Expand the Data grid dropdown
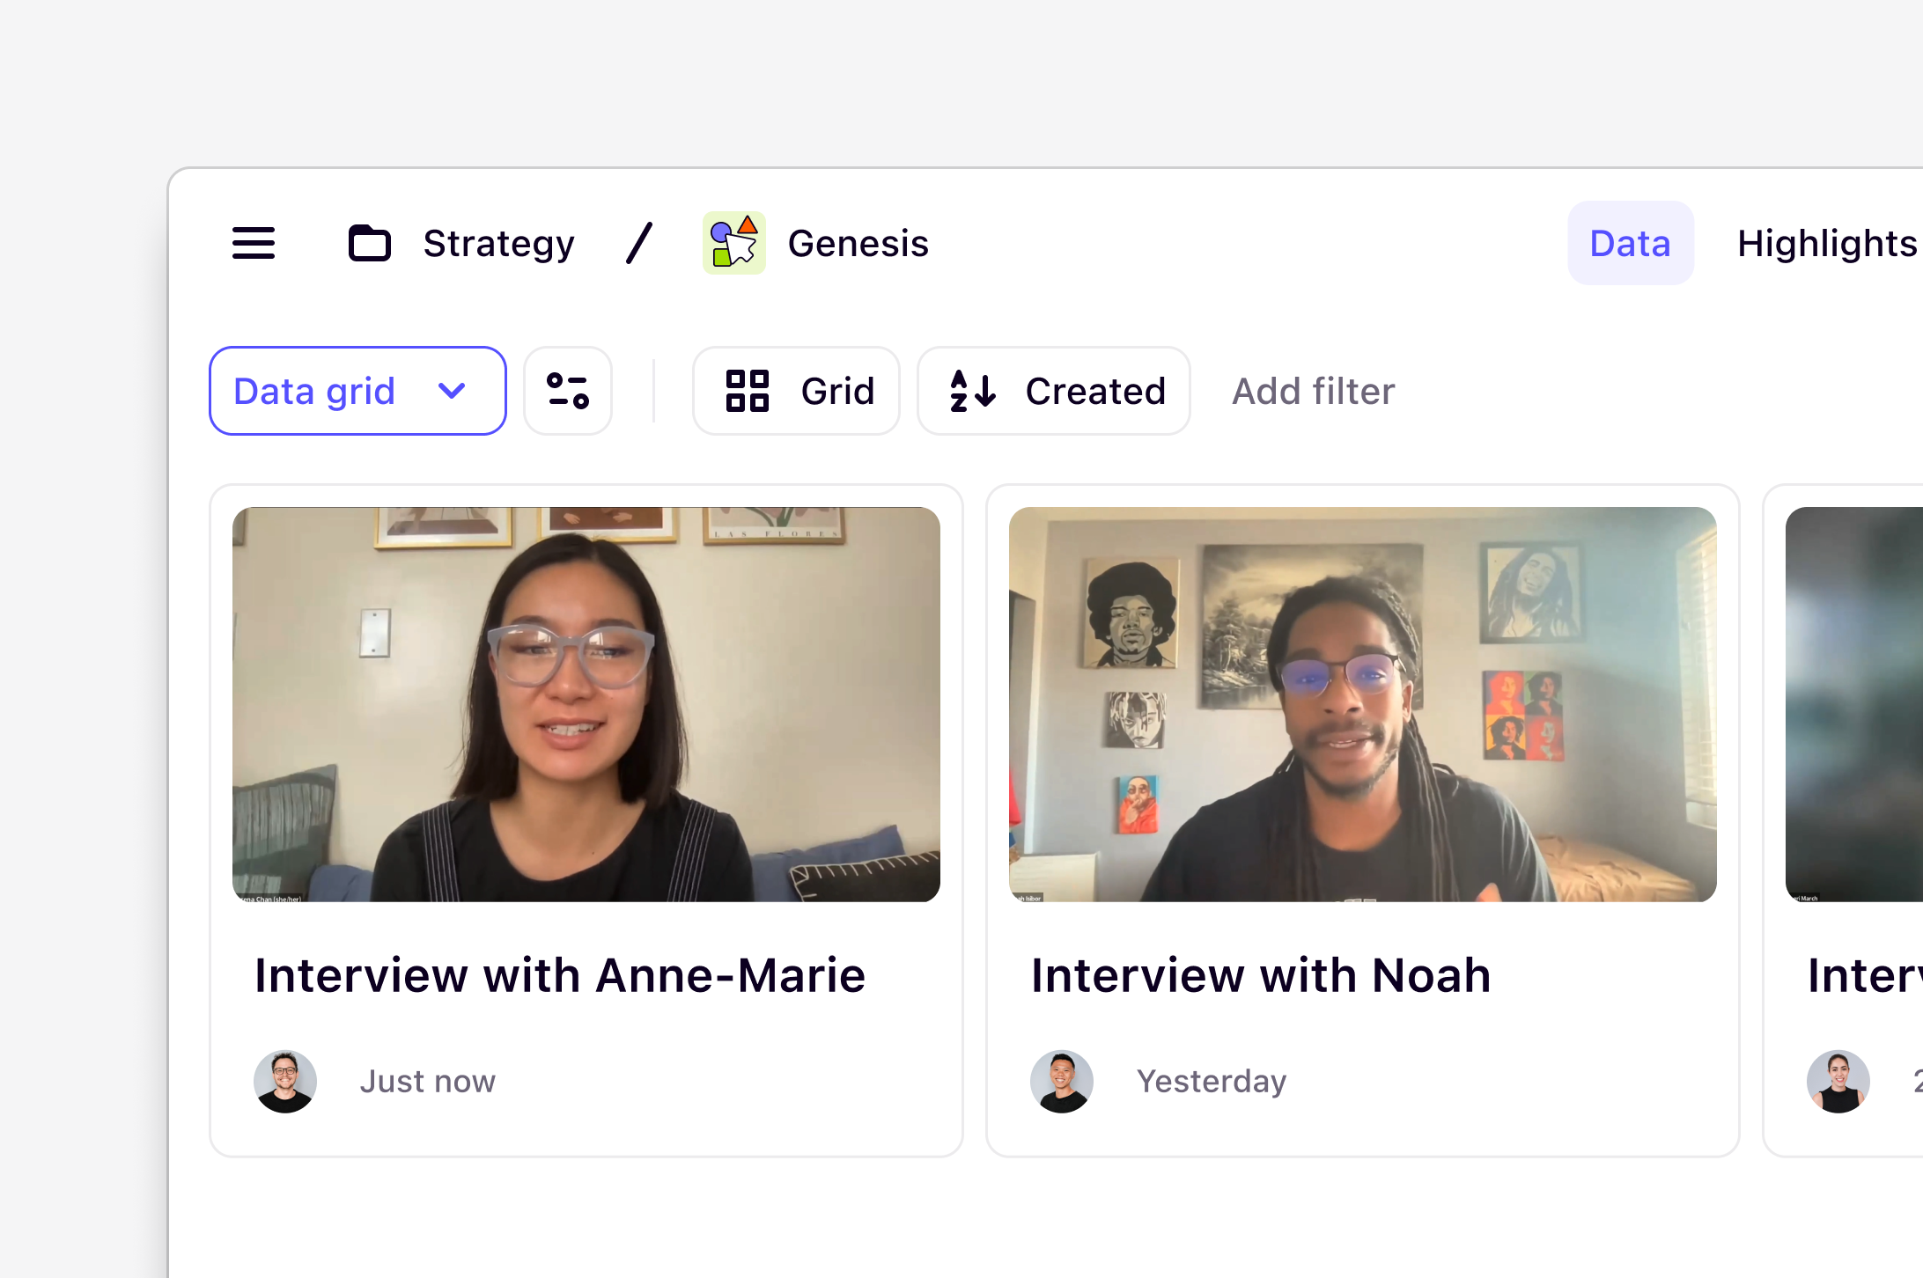 [357, 391]
